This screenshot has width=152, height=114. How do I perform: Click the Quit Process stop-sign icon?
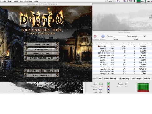(x=95, y=36)
